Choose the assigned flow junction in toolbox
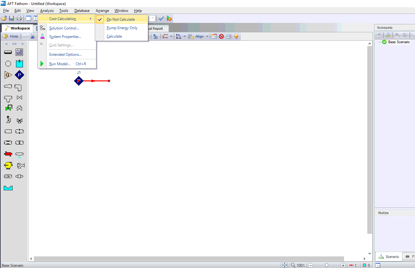This screenshot has width=415, height=268. (8, 75)
